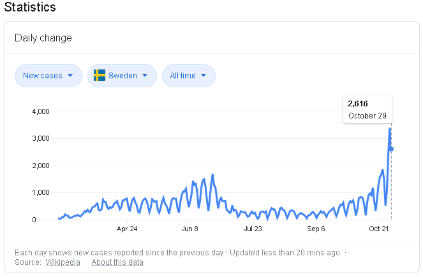
Task: Select the Apr 24 axis label
Action: 127,229
